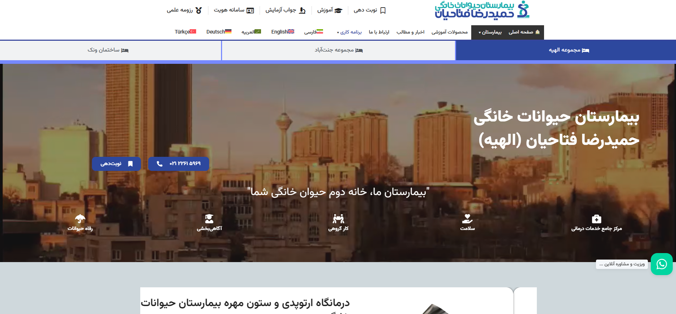
Task: Click the ID card سامانه هویت icon
Action: click(250, 10)
